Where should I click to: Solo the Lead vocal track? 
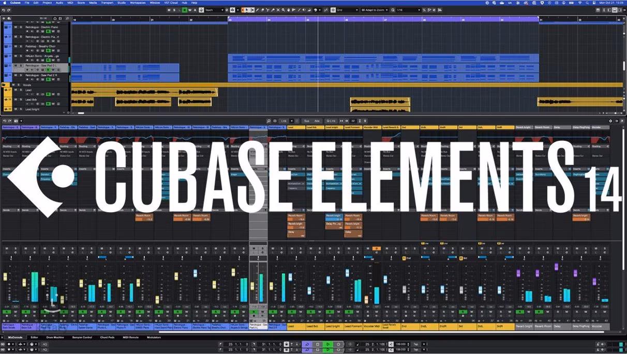coord(20,90)
